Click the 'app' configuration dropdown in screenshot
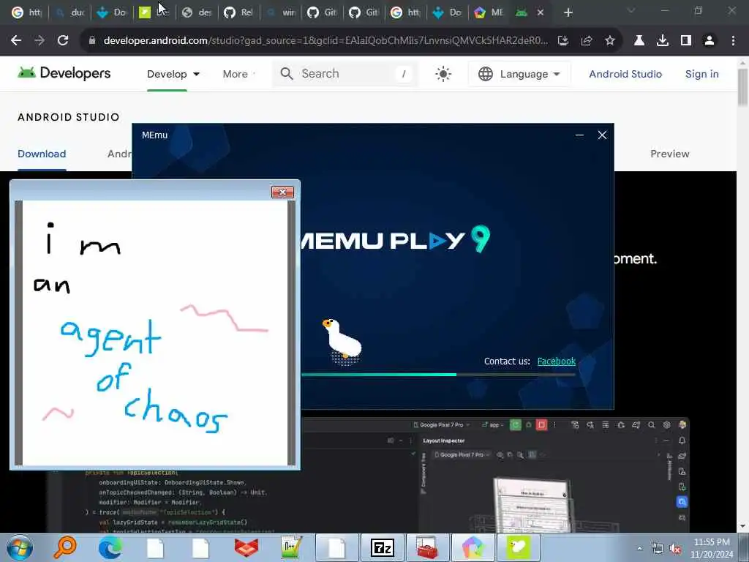Image resolution: width=749 pixels, height=562 pixels. [492, 425]
